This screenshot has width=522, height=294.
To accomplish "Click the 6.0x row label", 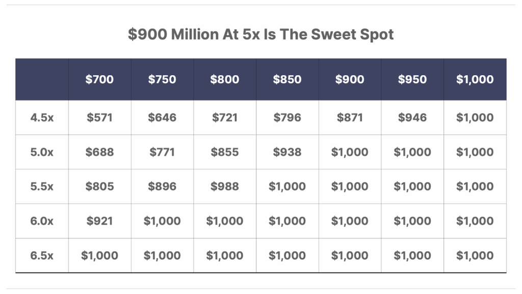I will [x=42, y=221].
